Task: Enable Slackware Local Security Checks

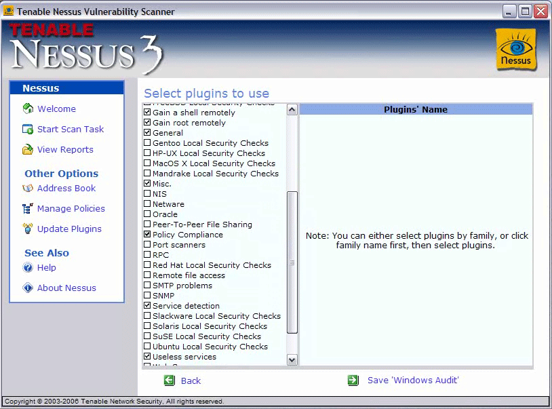Action: [x=147, y=315]
